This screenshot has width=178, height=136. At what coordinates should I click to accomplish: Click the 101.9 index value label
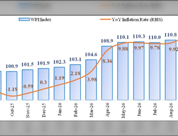(44, 63)
